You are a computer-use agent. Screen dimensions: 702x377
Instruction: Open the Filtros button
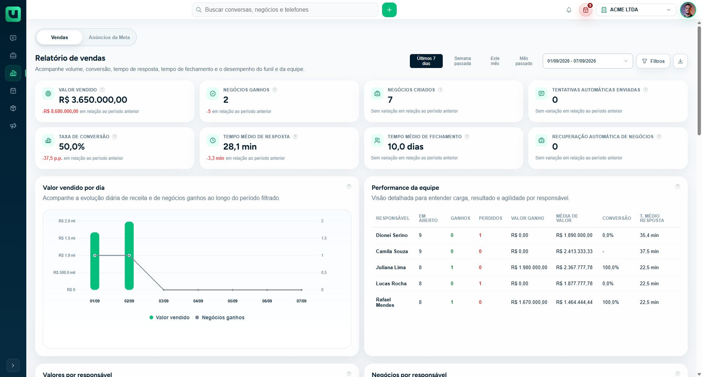(653, 61)
